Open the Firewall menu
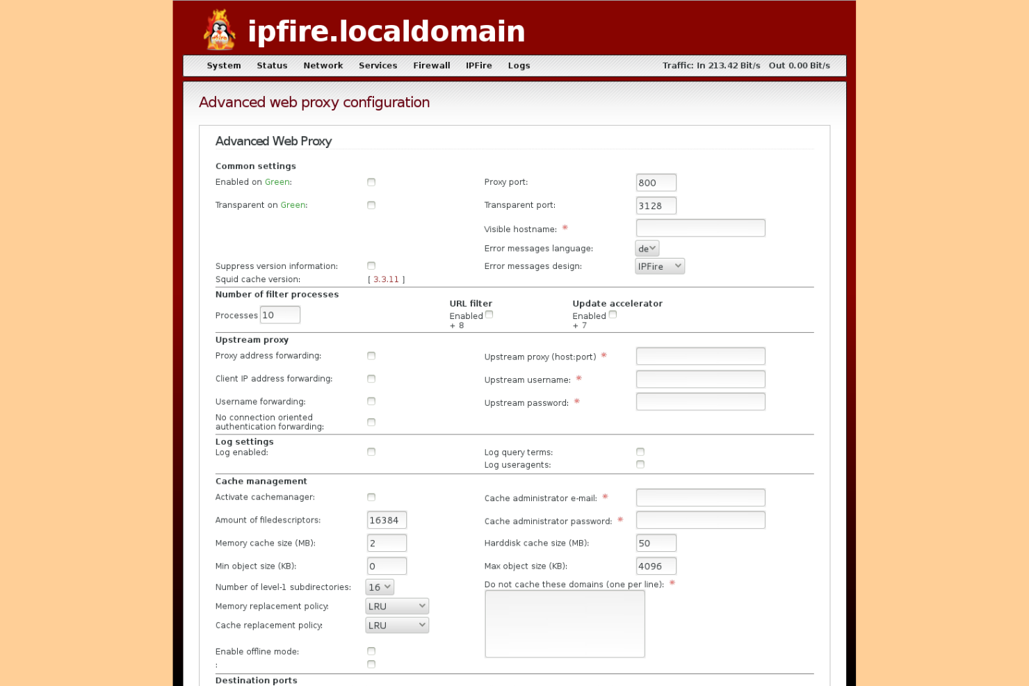The height and width of the screenshot is (686, 1029). point(431,65)
